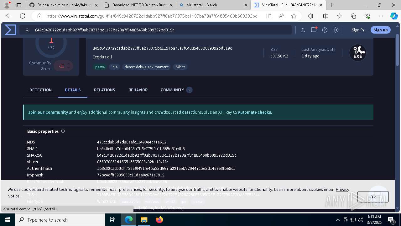Viewport: 401px width, 226px height.
Task: Open Firefox from taskbar
Action: pyautogui.click(x=159, y=220)
